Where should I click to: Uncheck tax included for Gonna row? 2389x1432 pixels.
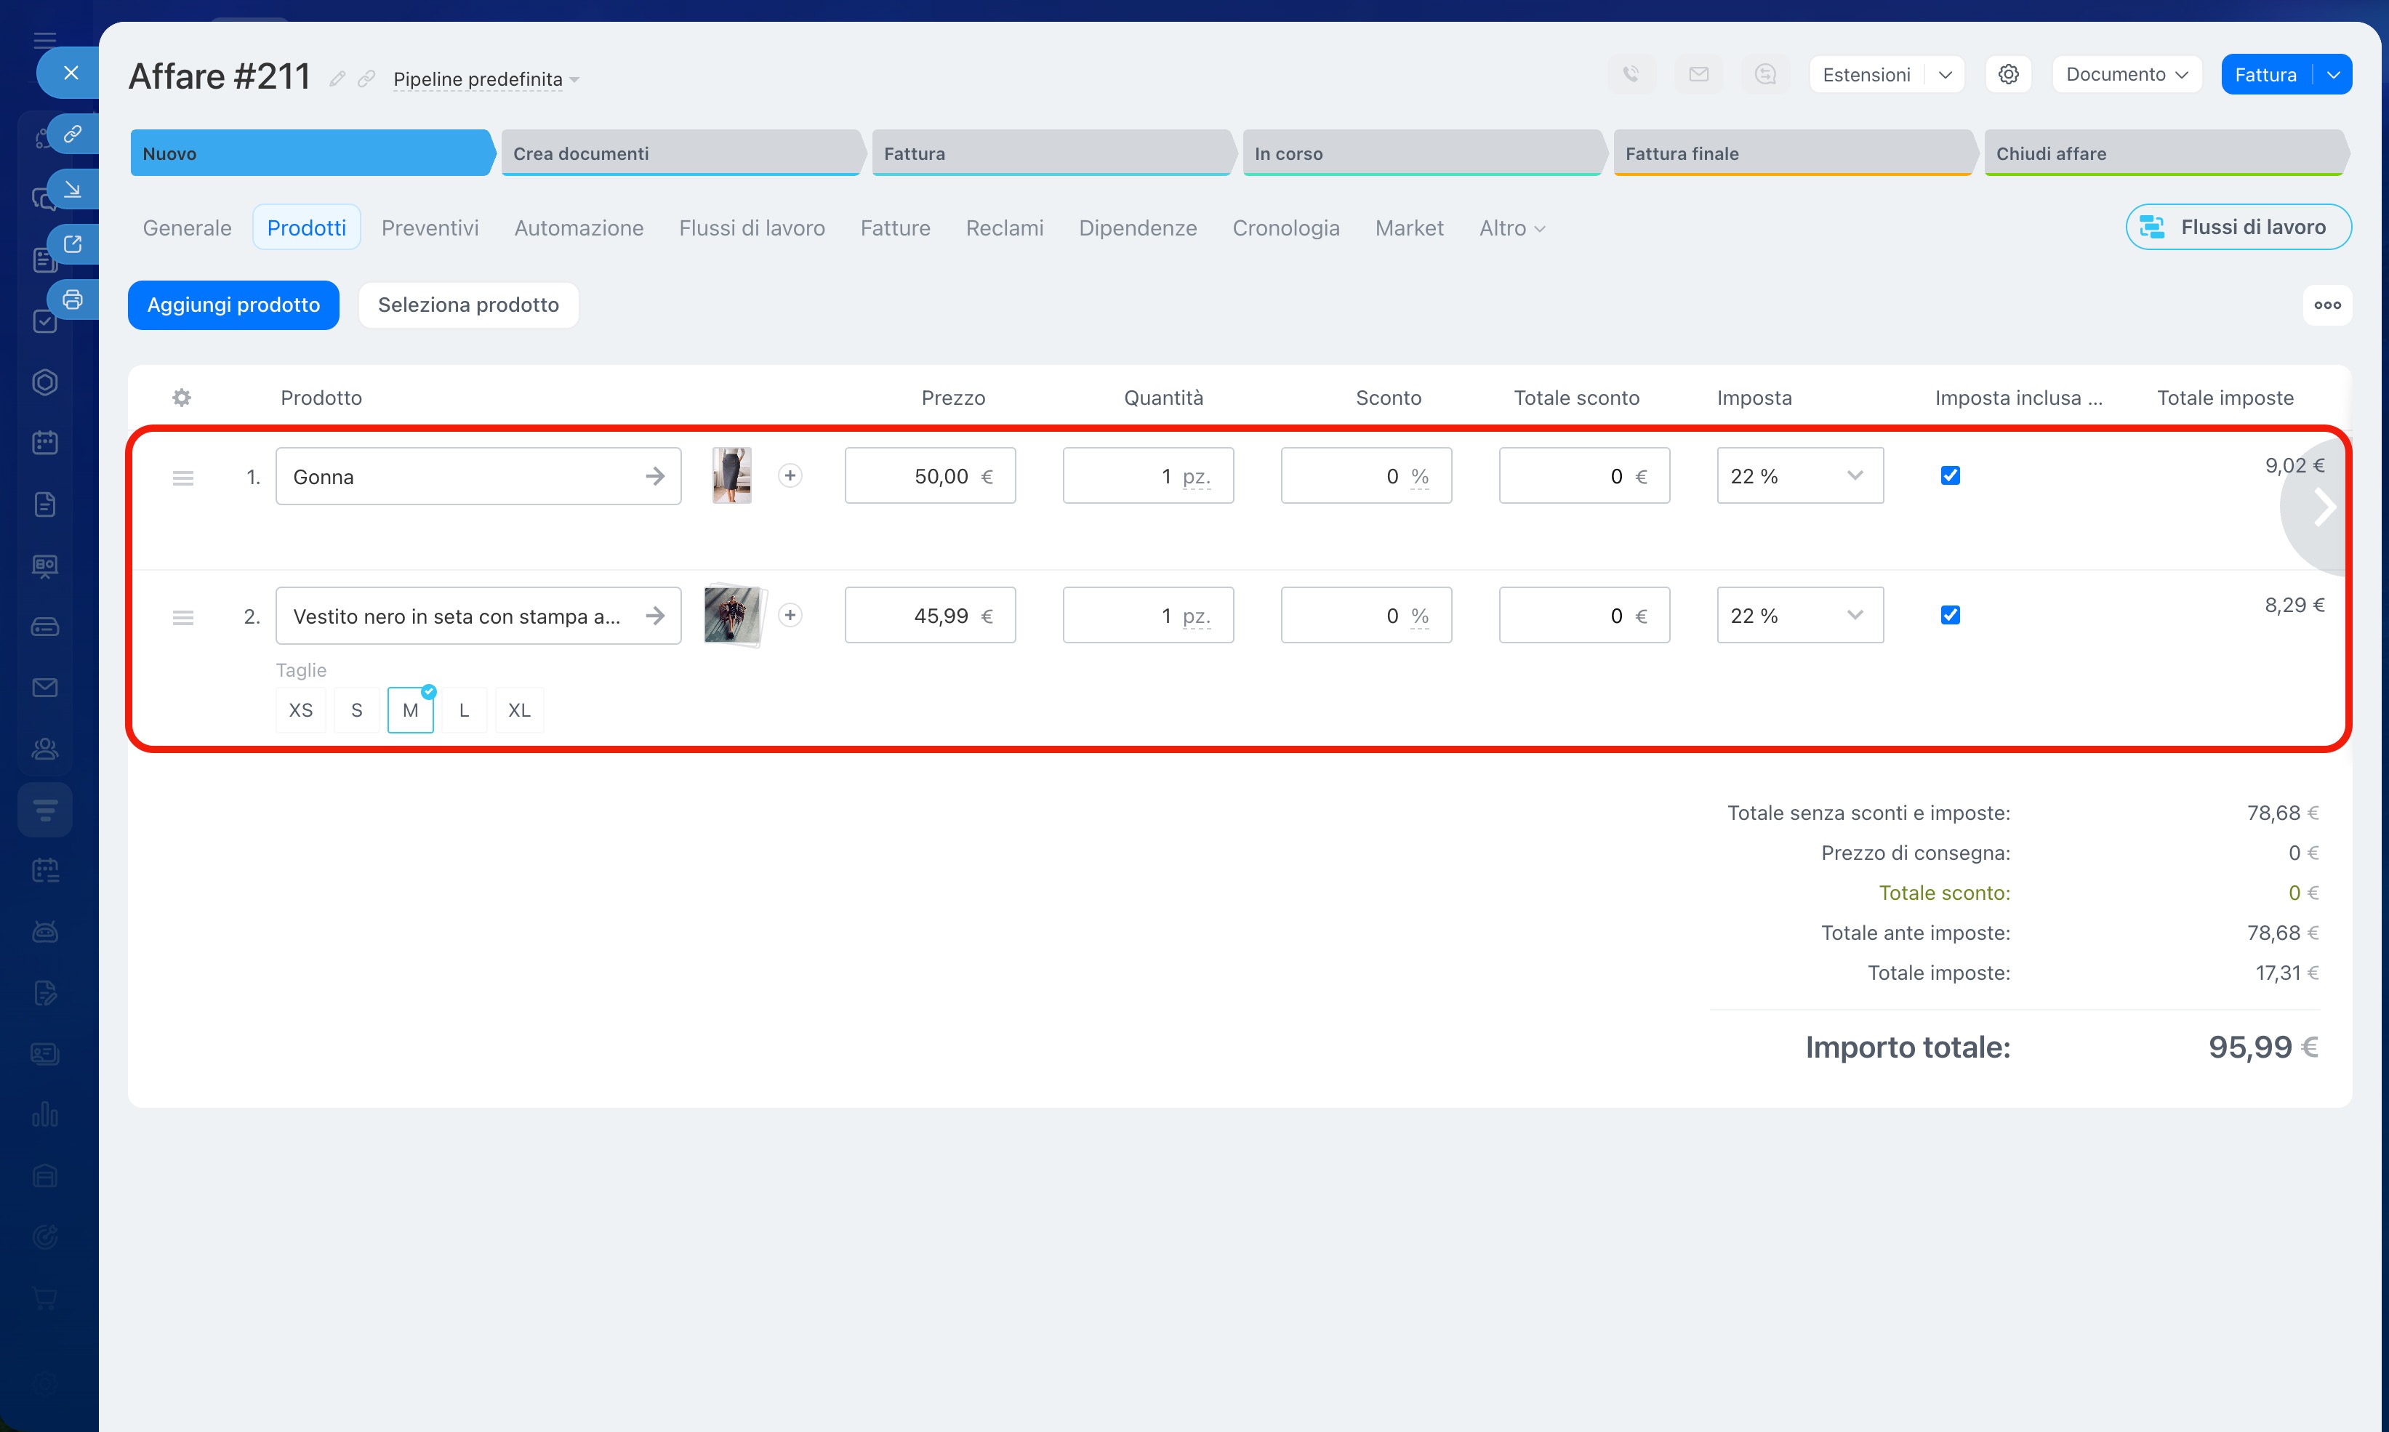tap(1949, 475)
